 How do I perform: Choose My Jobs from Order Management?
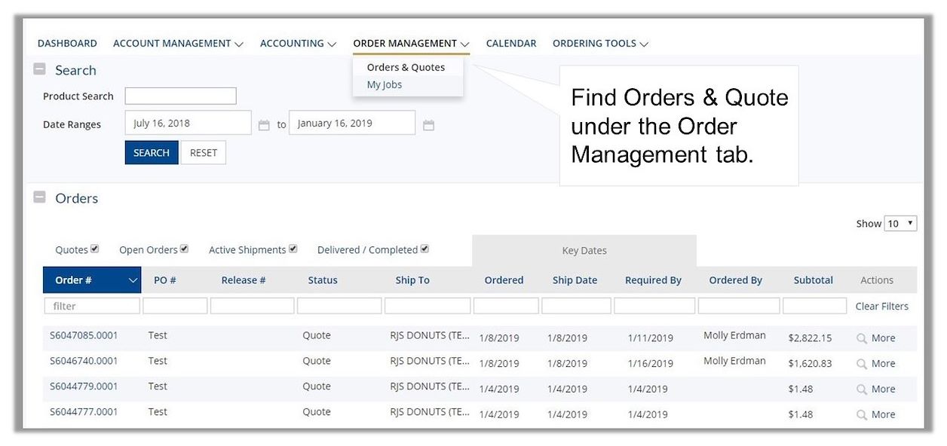[x=385, y=85]
